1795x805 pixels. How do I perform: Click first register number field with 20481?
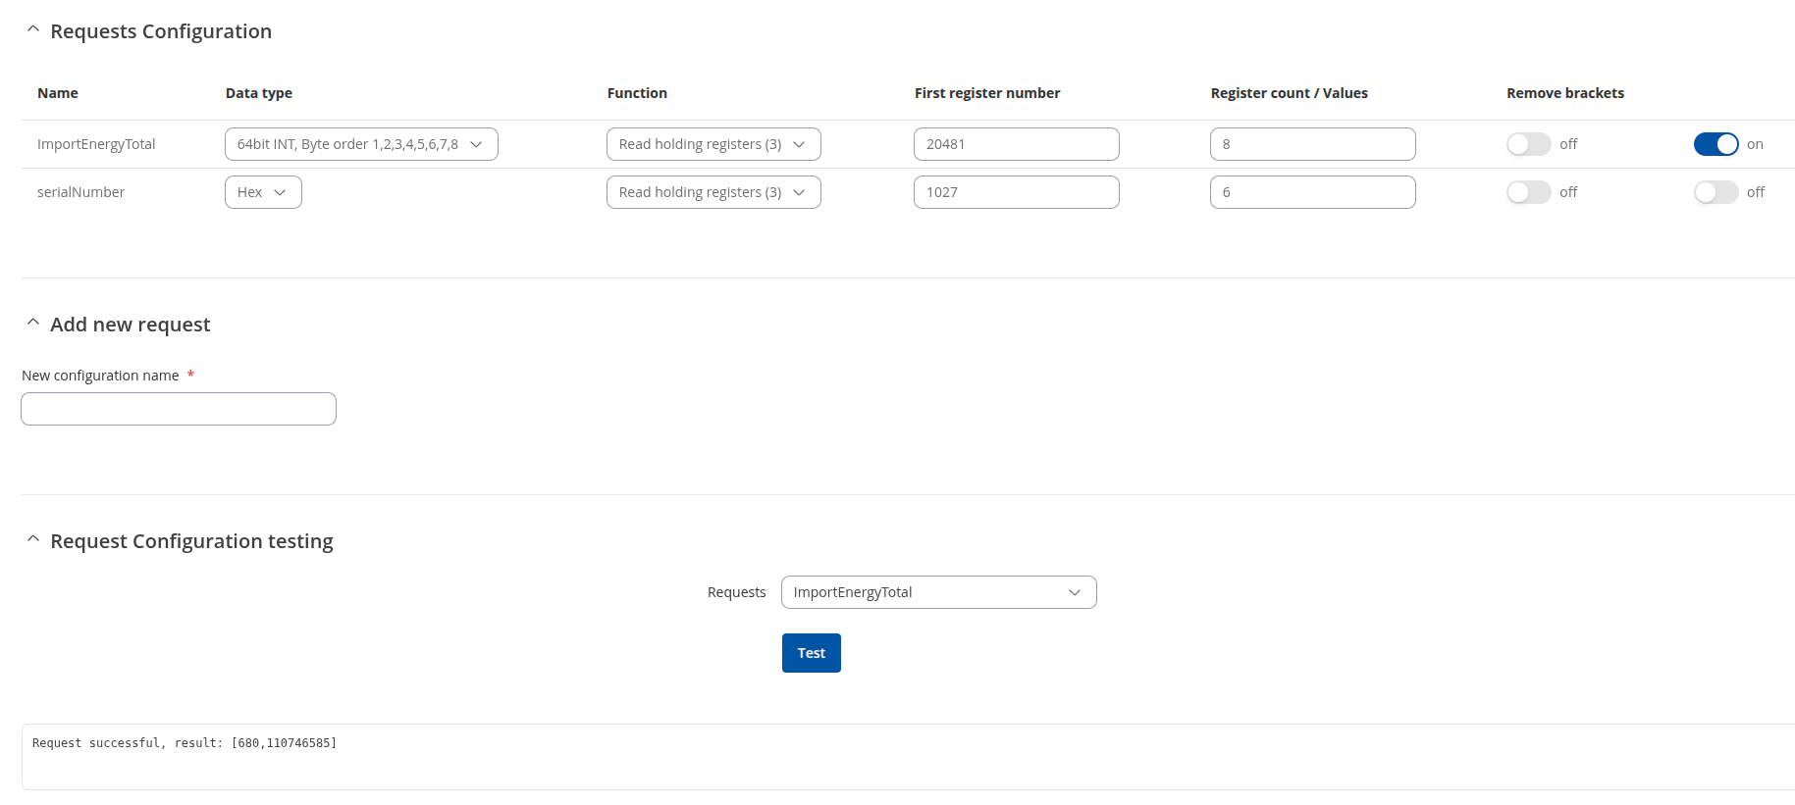tap(1016, 144)
